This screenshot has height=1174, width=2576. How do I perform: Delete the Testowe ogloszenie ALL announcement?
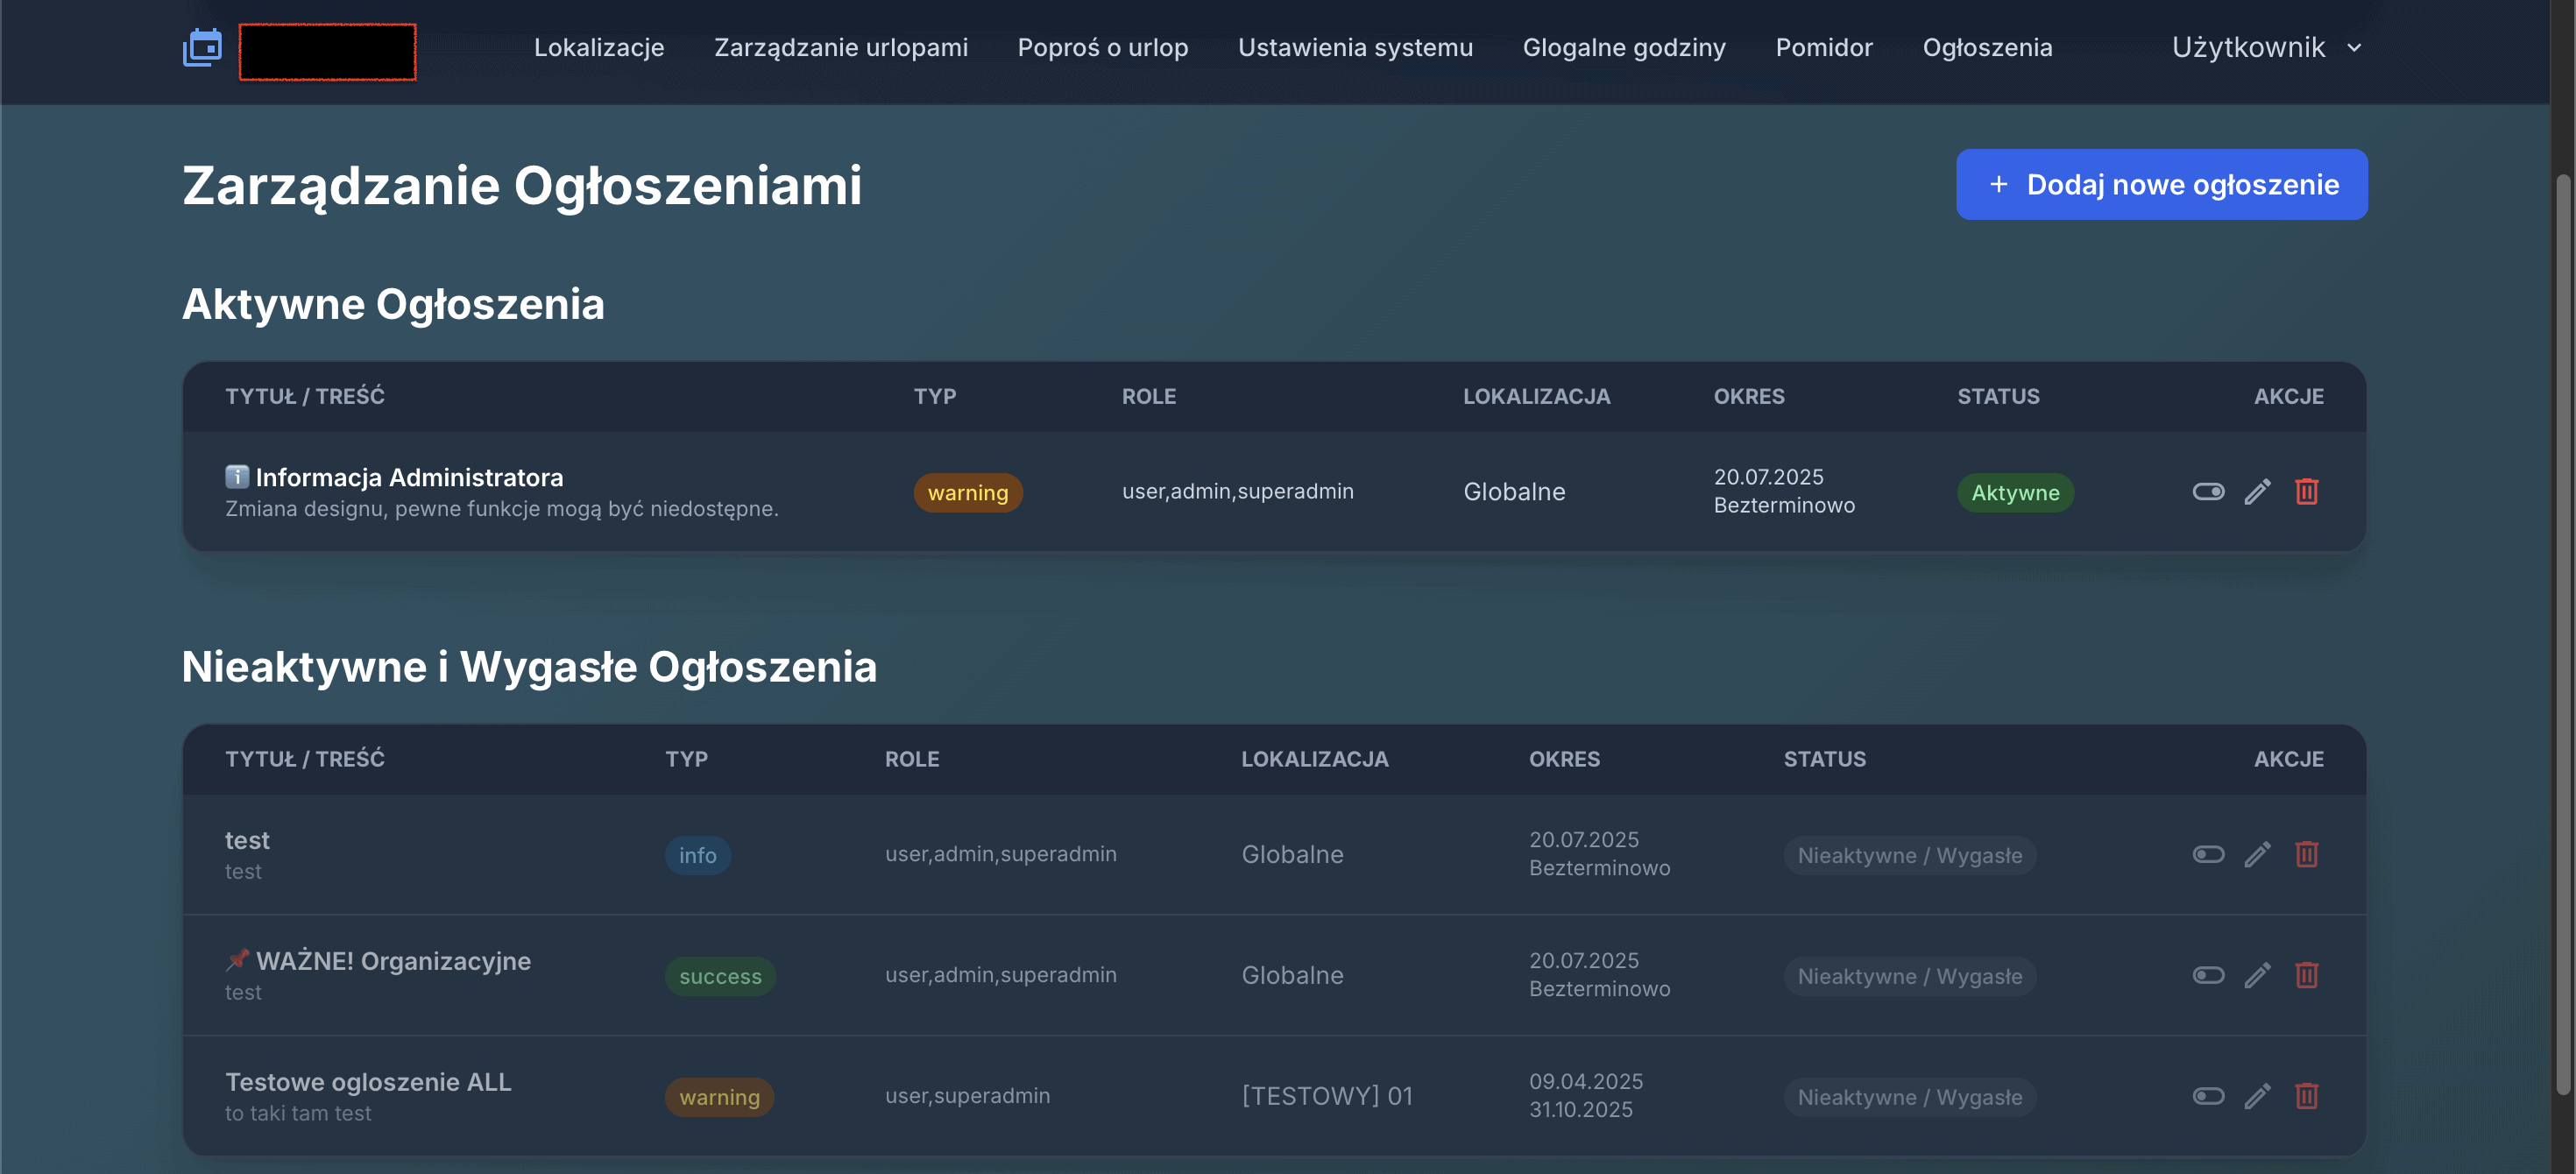click(2306, 1096)
